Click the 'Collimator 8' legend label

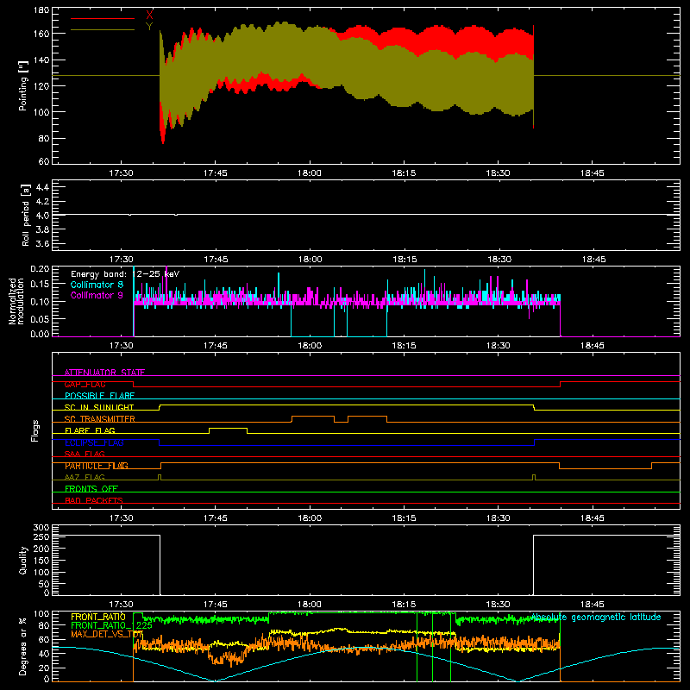point(97,285)
